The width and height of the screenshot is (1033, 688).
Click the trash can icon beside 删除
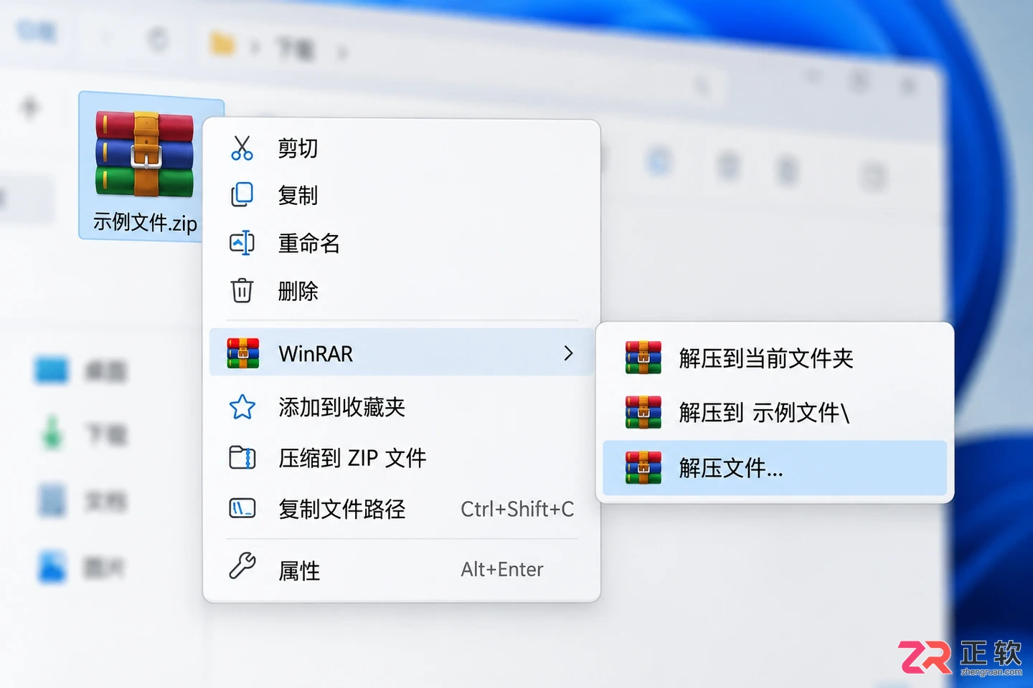[242, 290]
